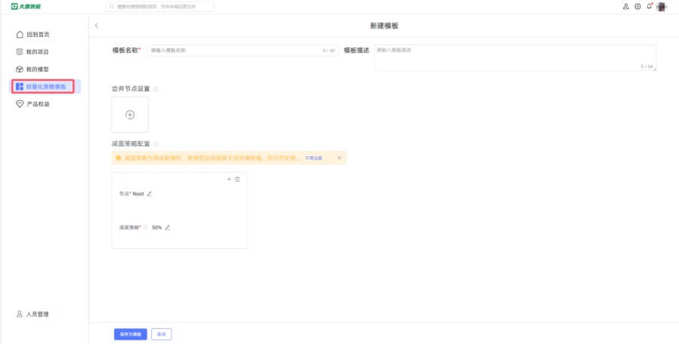Edit the Root node with pencil icon
Viewport: 679px width, 344px height.
pos(149,194)
